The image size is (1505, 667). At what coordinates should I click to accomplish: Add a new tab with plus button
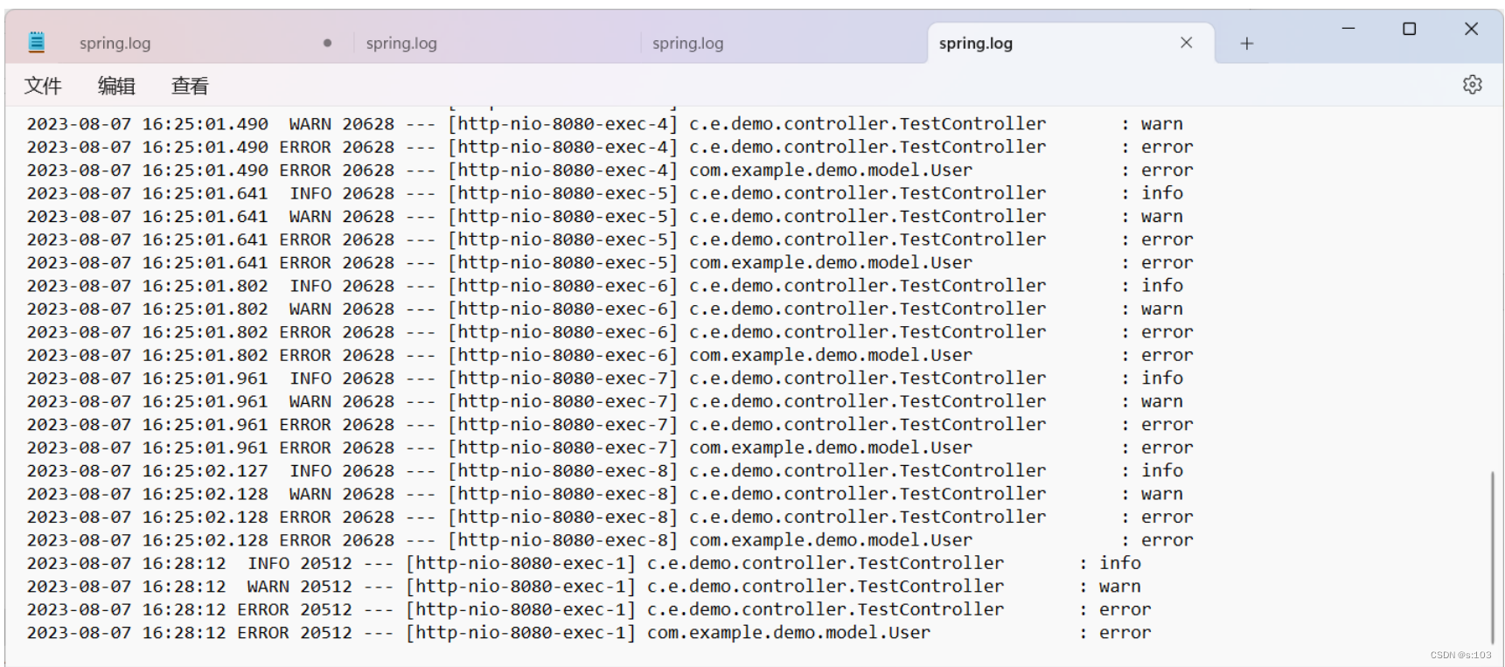(1247, 43)
